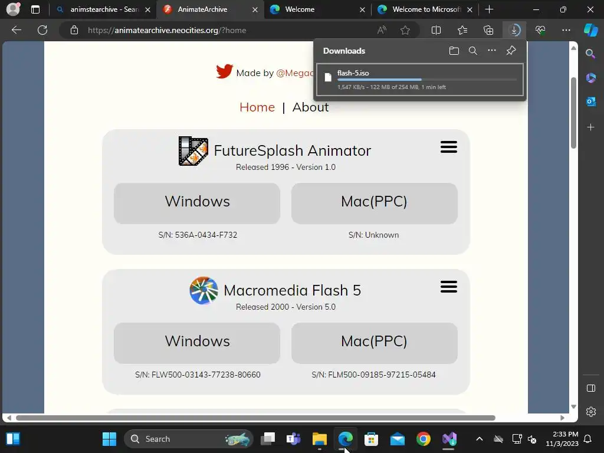The height and width of the screenshot is (453, 604).
Task: Switch to the Welcome tab
Action: pyautogui.click(x=317, y=9)
